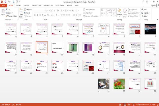Open the FILE tab

[x=3, y=6]
